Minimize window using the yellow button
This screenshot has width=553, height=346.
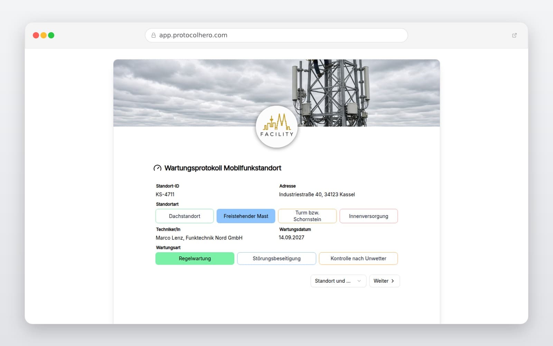click(x=44, y=35)
